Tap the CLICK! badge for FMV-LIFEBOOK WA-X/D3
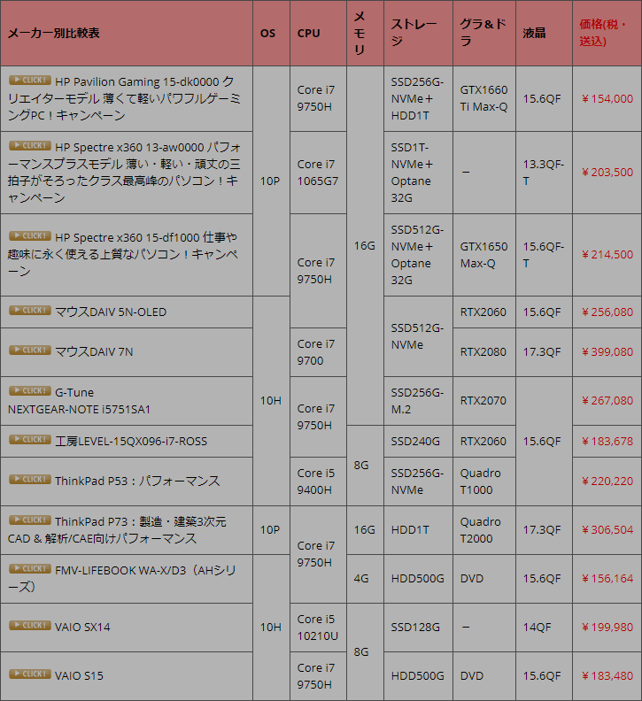642x701 pixels. pyautogui.click(x=29, y=569)
